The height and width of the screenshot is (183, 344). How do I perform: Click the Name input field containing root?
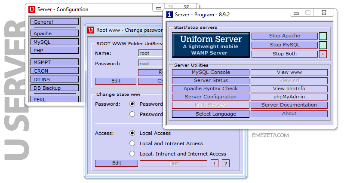(150, 53)
